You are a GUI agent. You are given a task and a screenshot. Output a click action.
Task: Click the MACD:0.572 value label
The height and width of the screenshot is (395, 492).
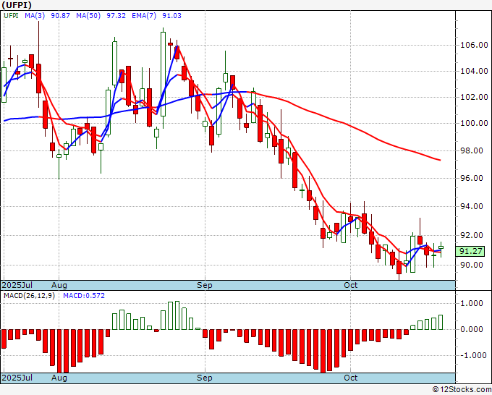point(84,296)
